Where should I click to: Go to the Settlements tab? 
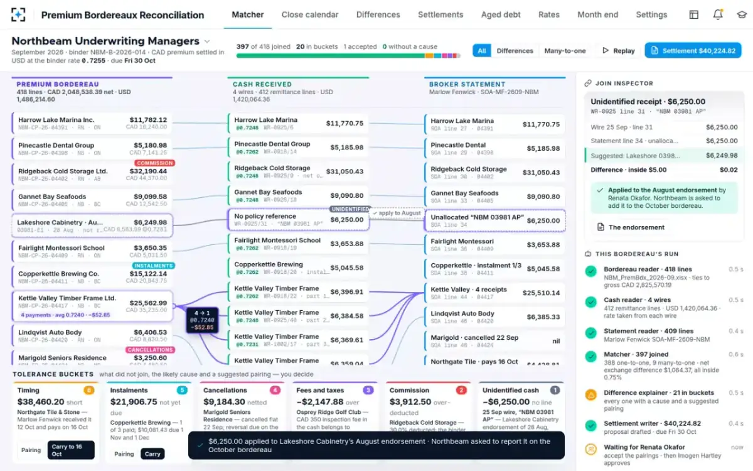click(x=441, y=14)
